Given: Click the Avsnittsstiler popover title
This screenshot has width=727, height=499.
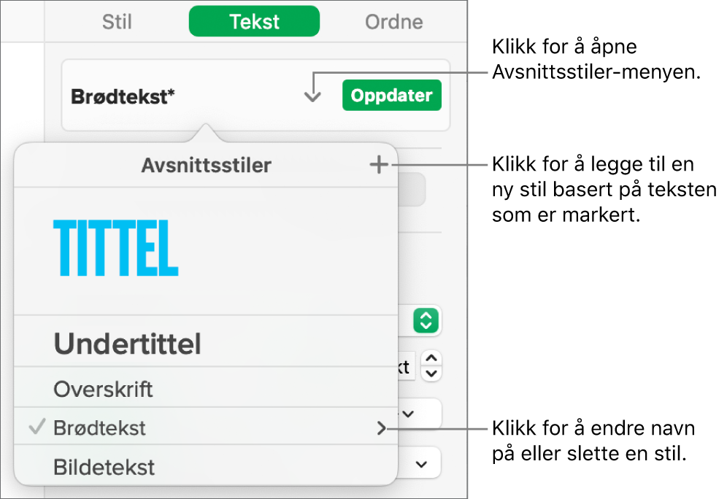Looking at the screenshot, I should pos(206,166).
